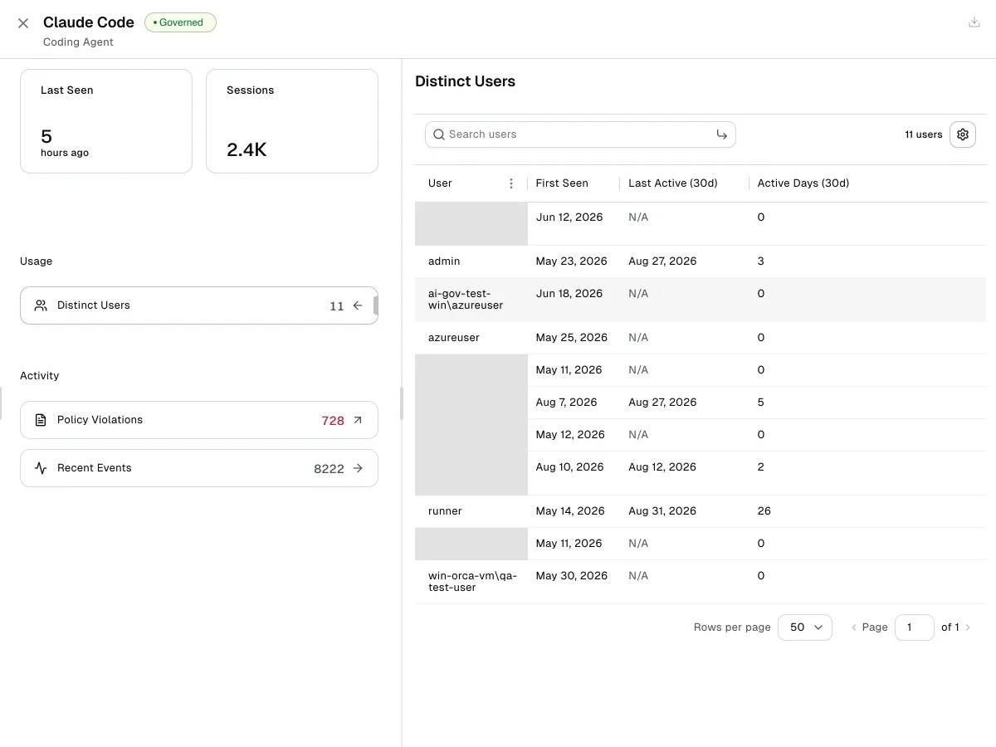Screen dimensions: 996x747
Task: Click First Seen date Jun 18, 2026
Action: click(x=569, y=294)
